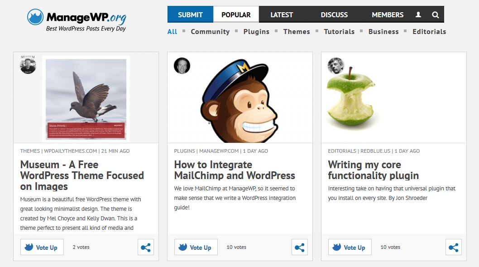479x267 pixels.
Task: Filter posts by Tutorials category
Action: [x=339, y=32]
